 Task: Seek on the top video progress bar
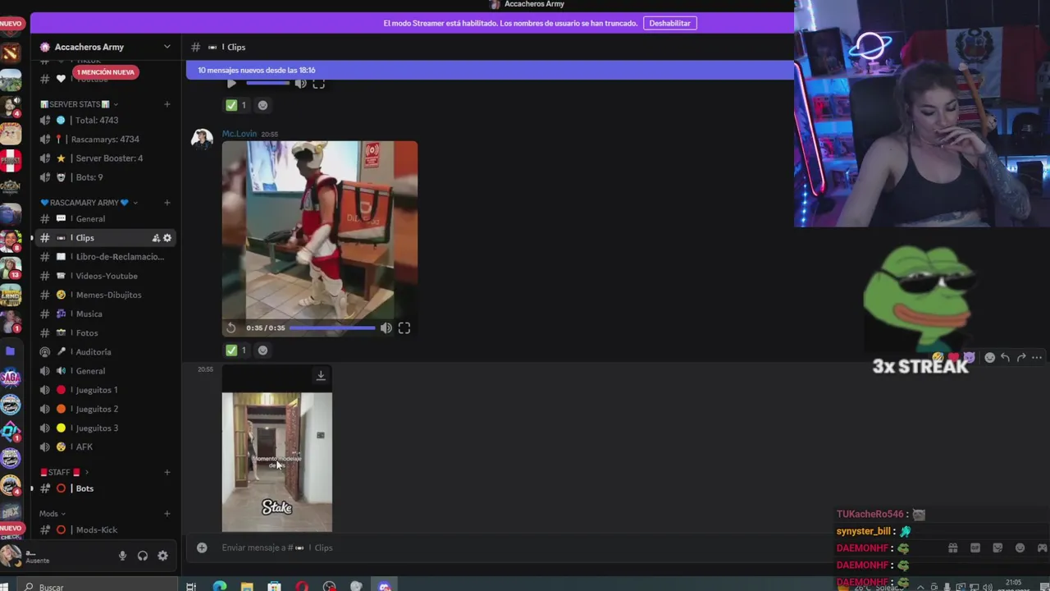[268, 83]
